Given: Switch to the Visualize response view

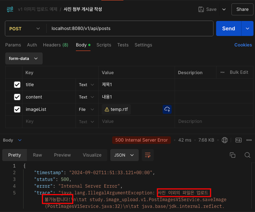Looking at the screenshot, I should point(92,155).
